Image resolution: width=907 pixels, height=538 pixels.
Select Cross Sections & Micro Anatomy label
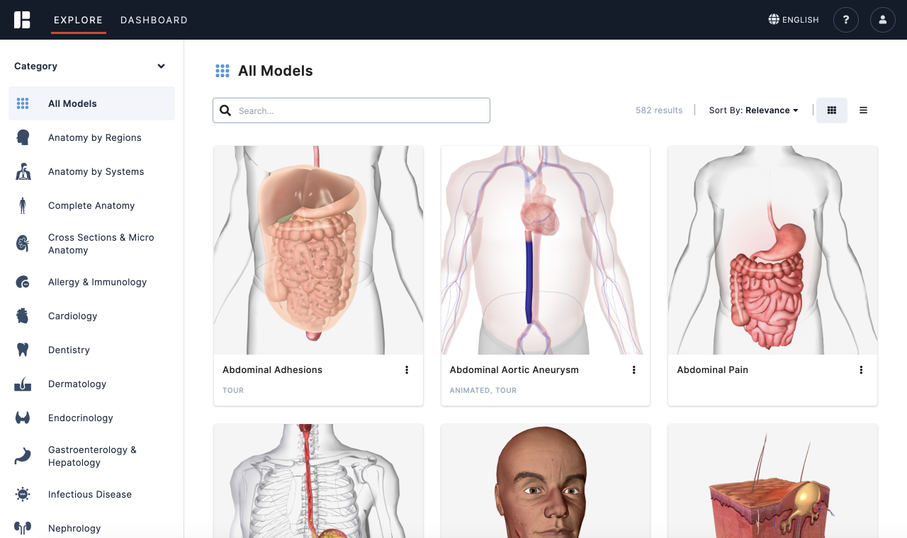pyautogui.click(x=101, y=244)
